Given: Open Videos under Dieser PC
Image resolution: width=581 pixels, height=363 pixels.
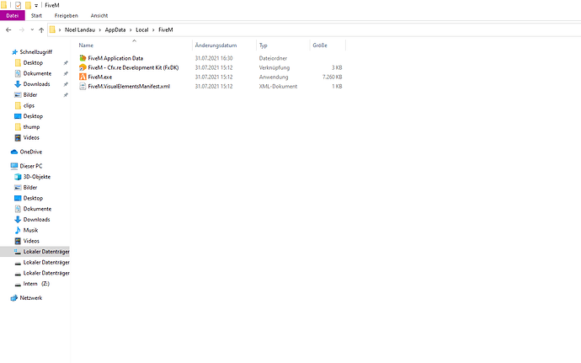Looking at the screenshot, I should 31,241.
